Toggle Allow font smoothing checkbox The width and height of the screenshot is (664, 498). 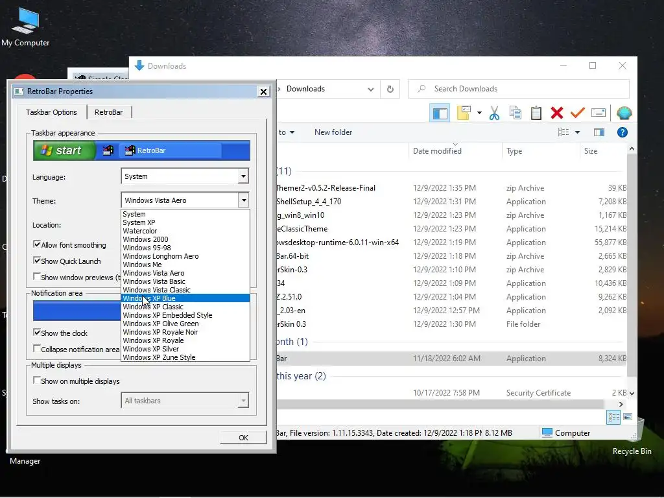pyautogui.click(x=37, y=244)
